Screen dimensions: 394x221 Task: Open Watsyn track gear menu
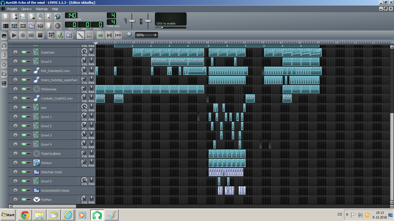tap(16, 163)
